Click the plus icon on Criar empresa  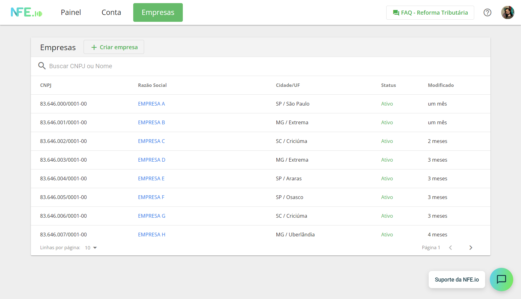pos(94,47)
